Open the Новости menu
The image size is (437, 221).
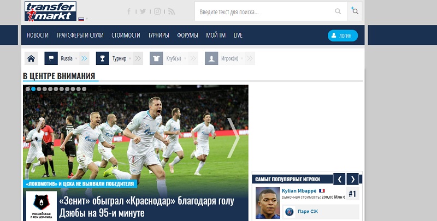point(38,35)
